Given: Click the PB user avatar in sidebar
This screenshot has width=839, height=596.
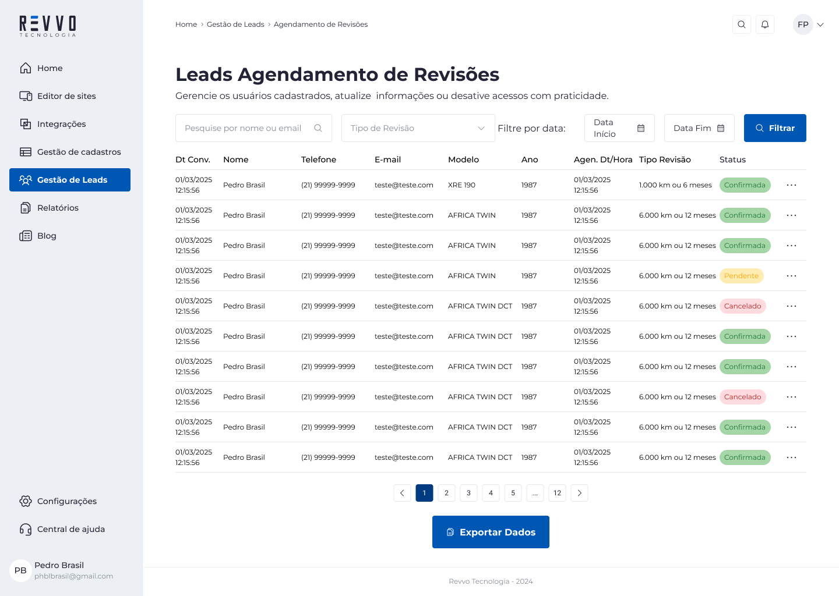Looking at the screenshot, I should 20,570.
